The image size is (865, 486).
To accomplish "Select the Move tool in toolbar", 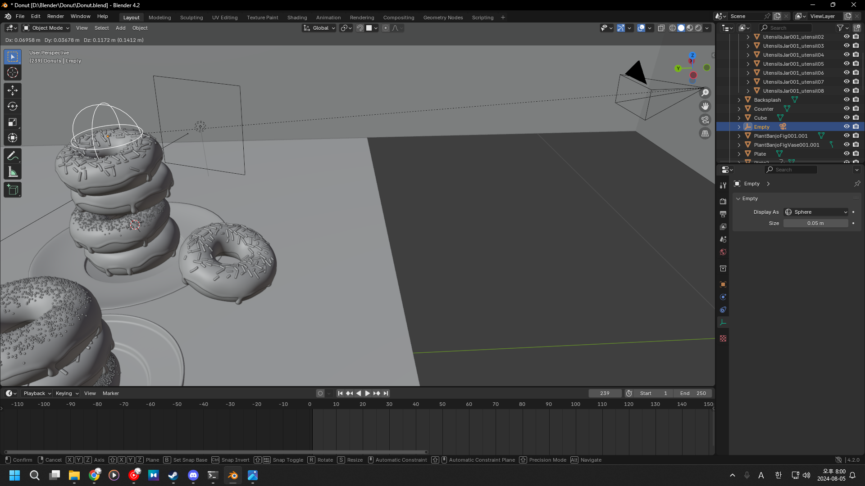I will click(x=13, y=90).
